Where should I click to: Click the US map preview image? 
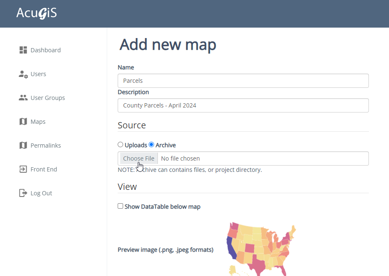tap(261, 250)
